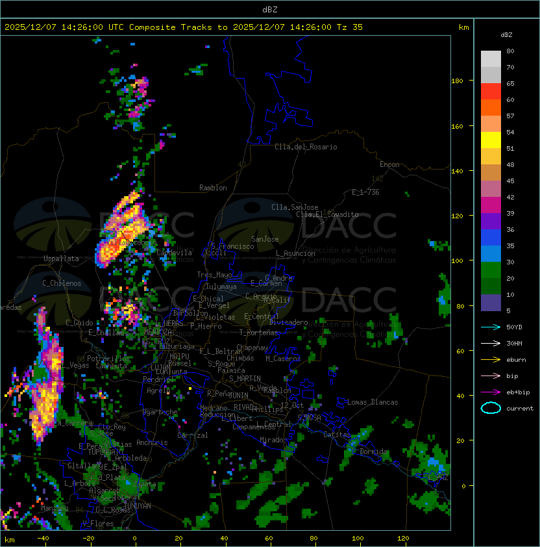Select the light gray 70-80 dBZ swatch
540x547 pixels.
coord(491,59)
